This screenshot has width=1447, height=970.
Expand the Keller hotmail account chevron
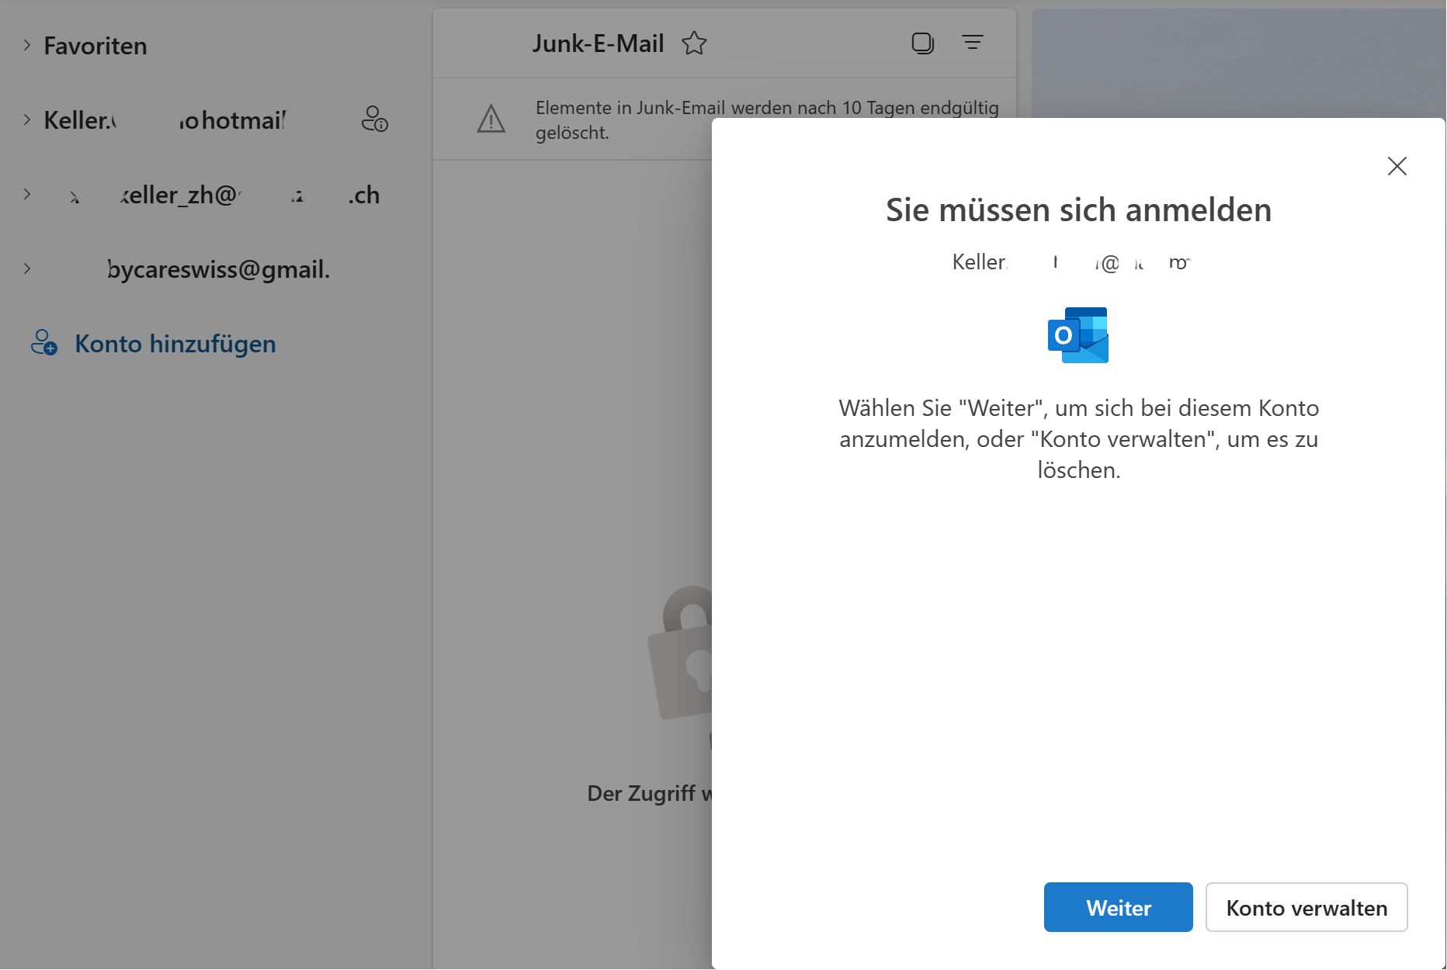[27, 120]
